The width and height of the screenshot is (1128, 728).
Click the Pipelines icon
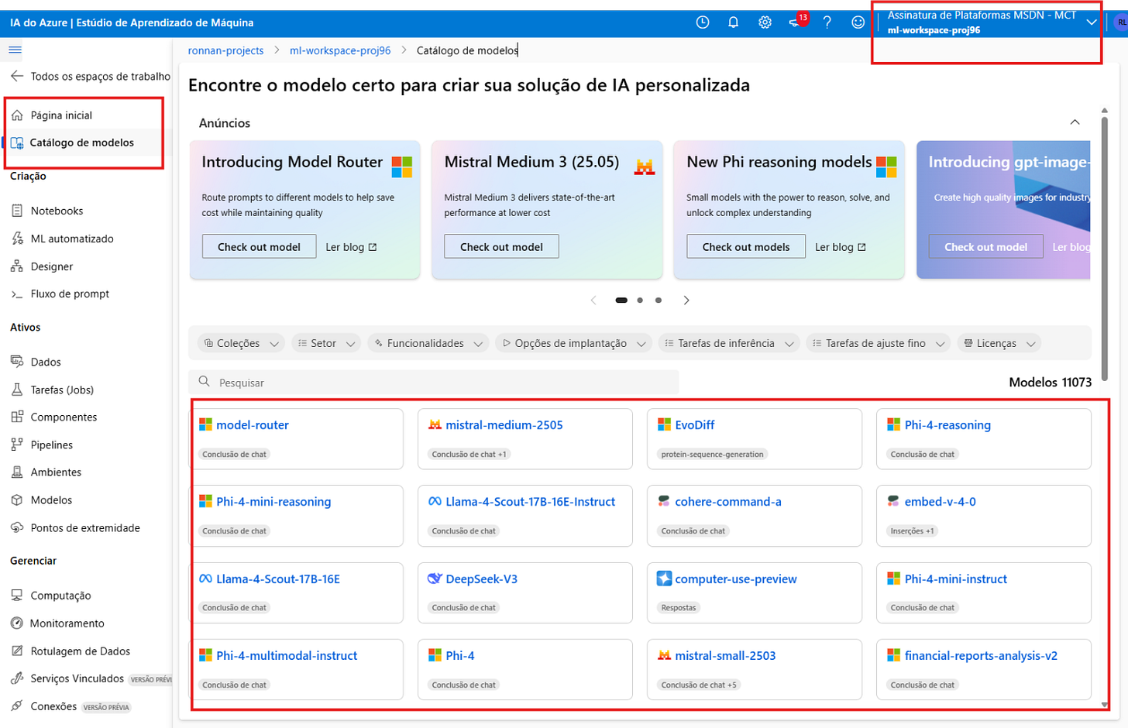17,445
